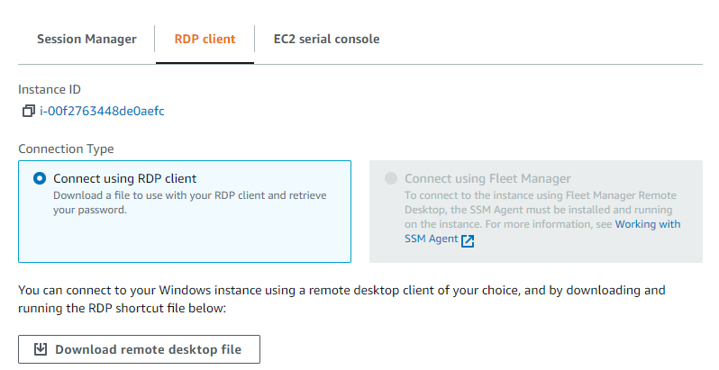Click the 'Instance ID' field label

pyautogui.click(x=50, y=90)
